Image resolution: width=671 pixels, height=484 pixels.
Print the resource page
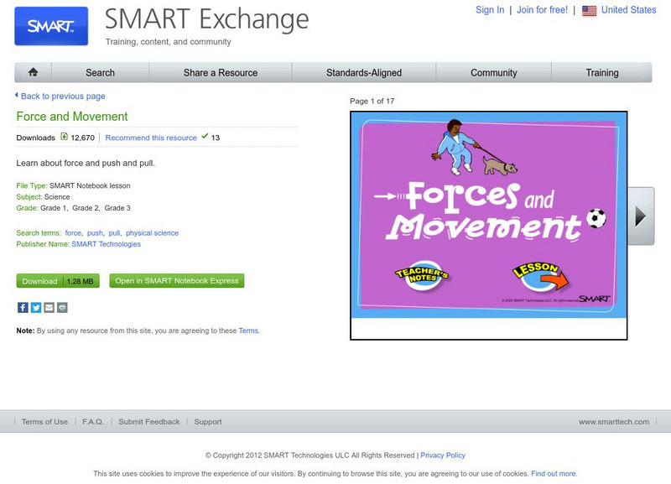pos(60,308)
